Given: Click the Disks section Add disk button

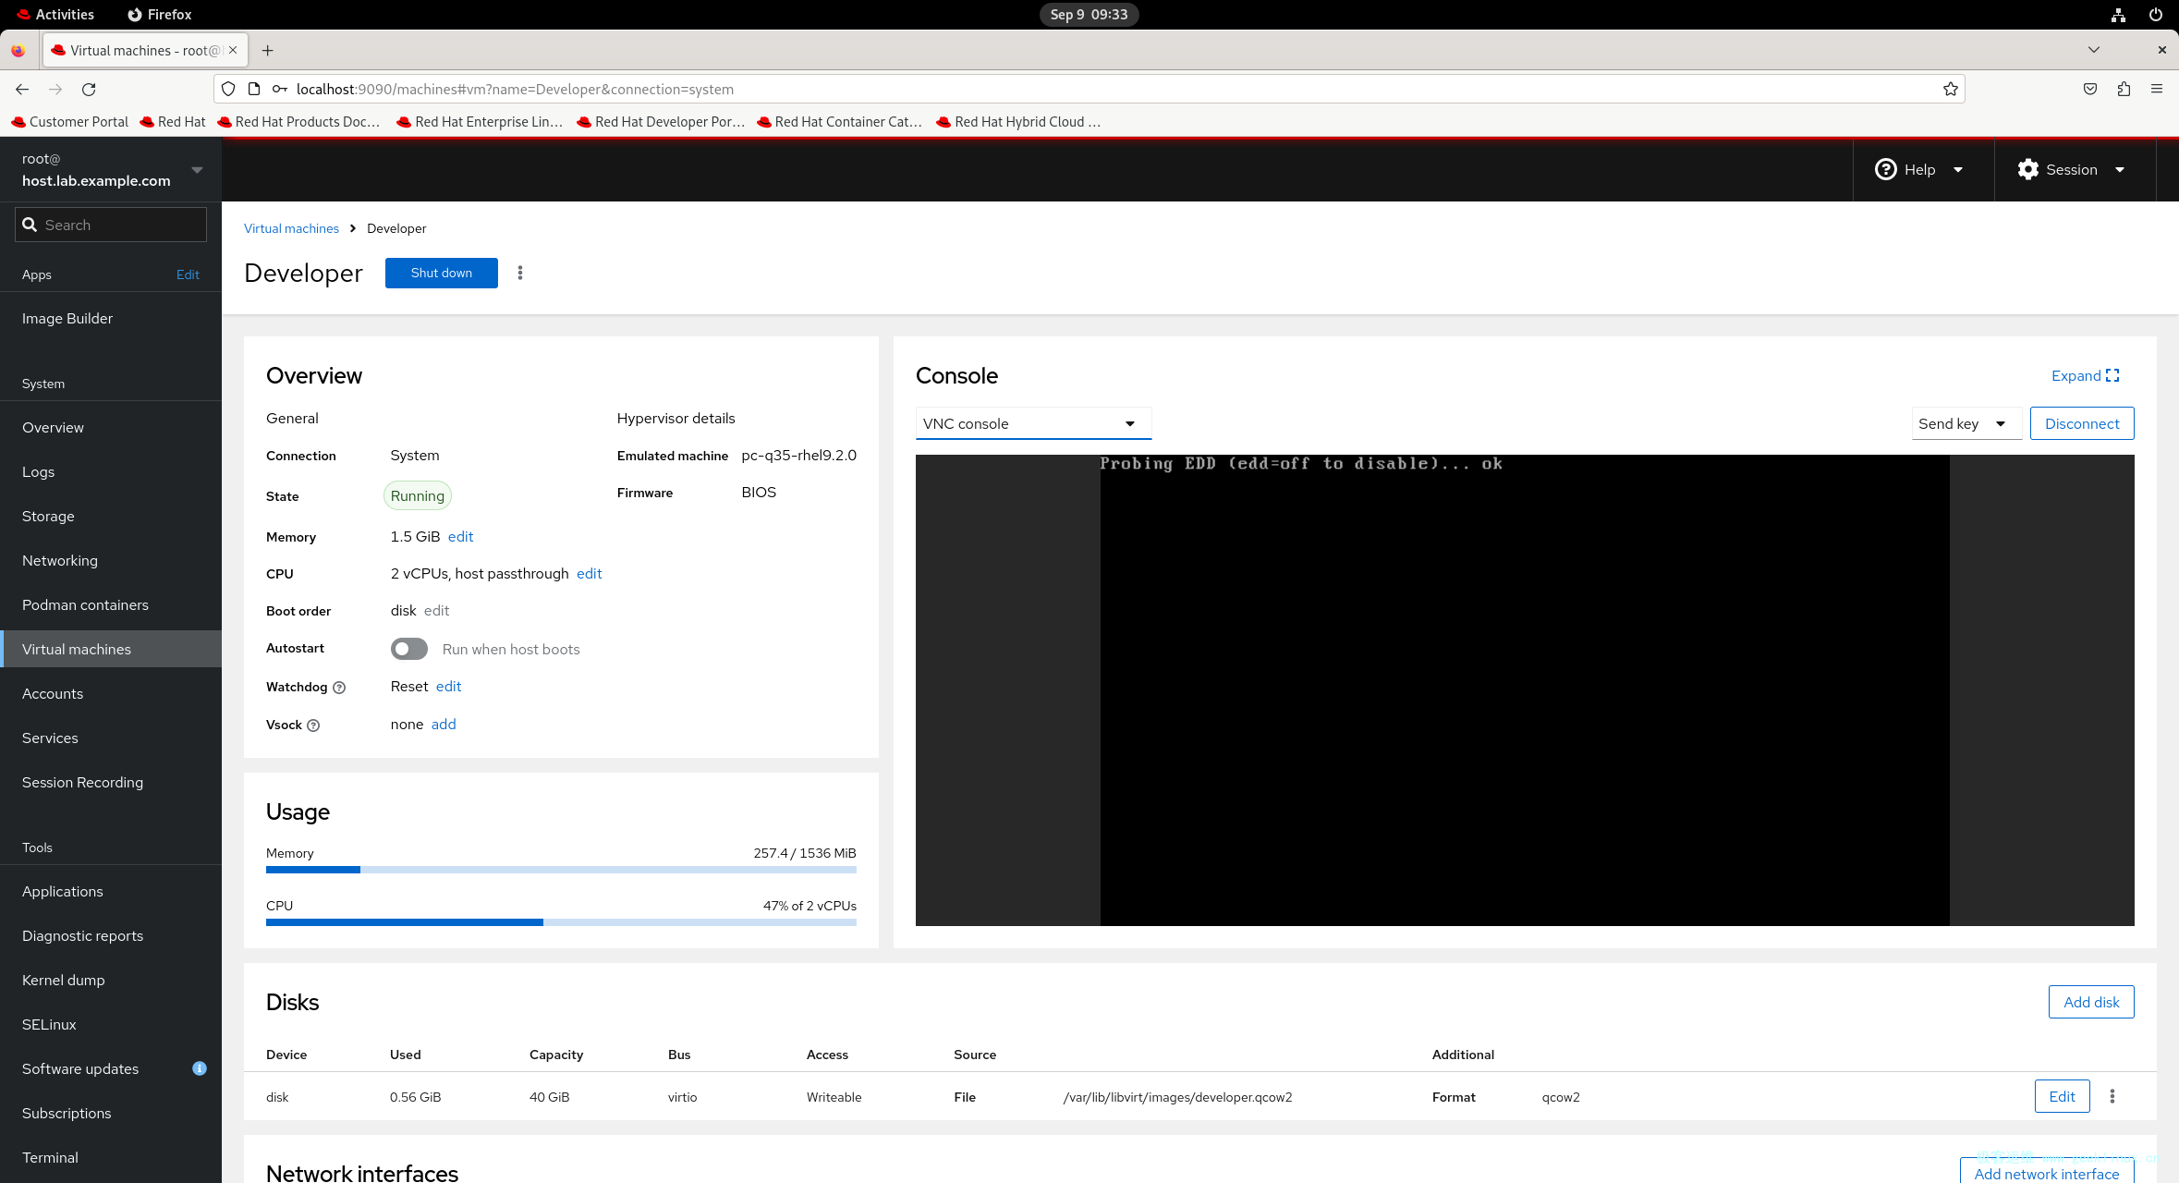Looking at the screenshot, I should [x=2090, y=1001].
